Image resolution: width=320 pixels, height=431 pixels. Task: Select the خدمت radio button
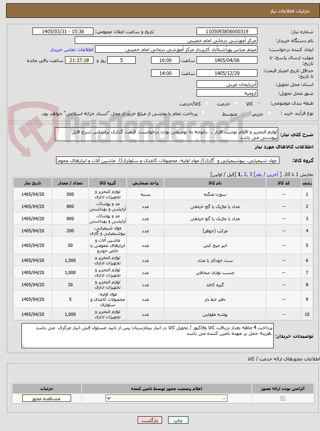[x=236, y=103]
